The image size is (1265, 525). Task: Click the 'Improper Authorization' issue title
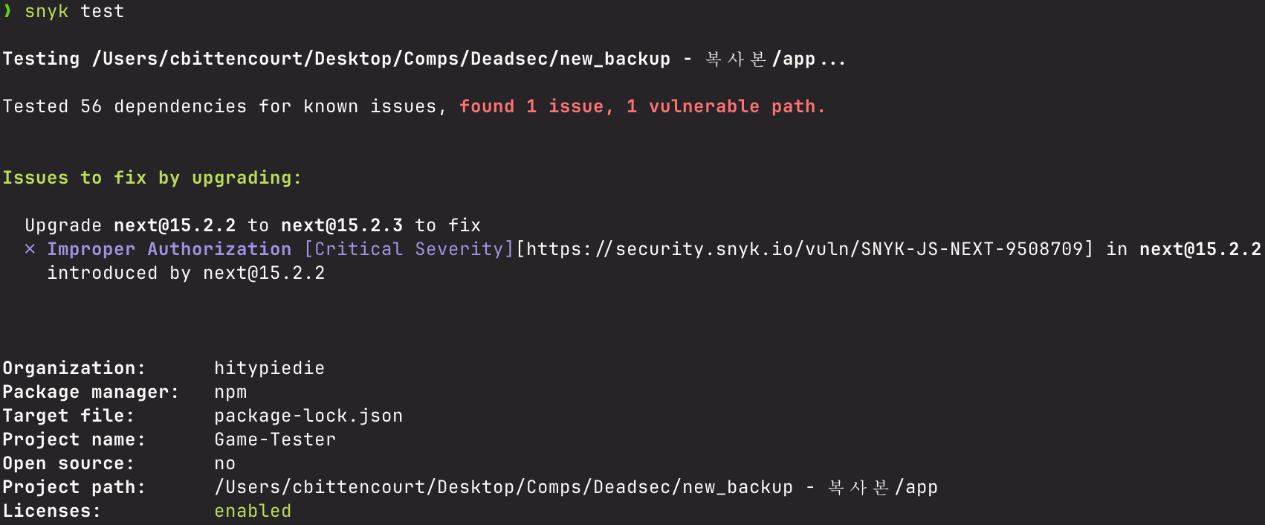click(x=169, y=249)
